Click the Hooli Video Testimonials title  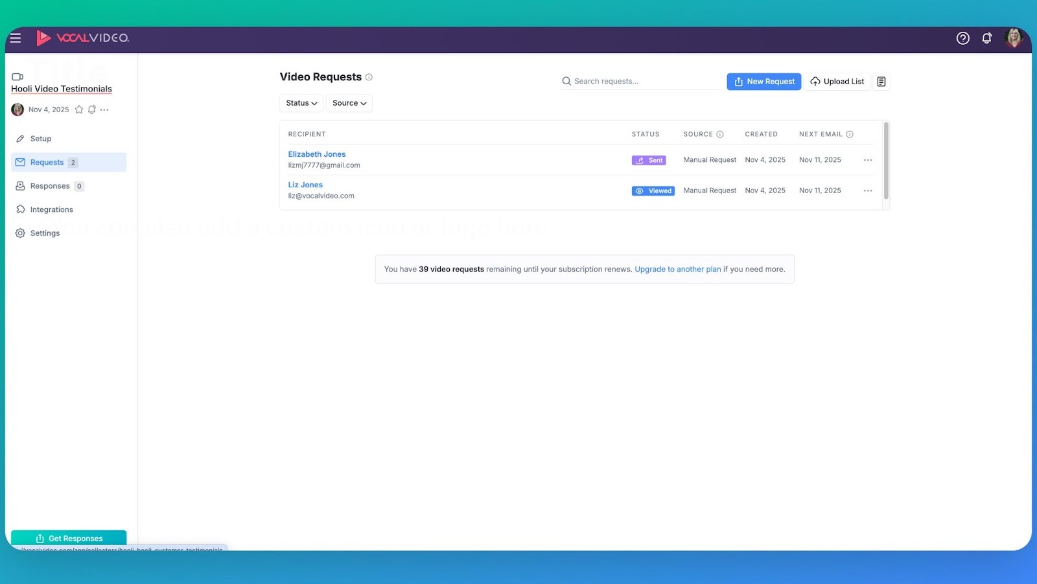(x=62, y=89)
